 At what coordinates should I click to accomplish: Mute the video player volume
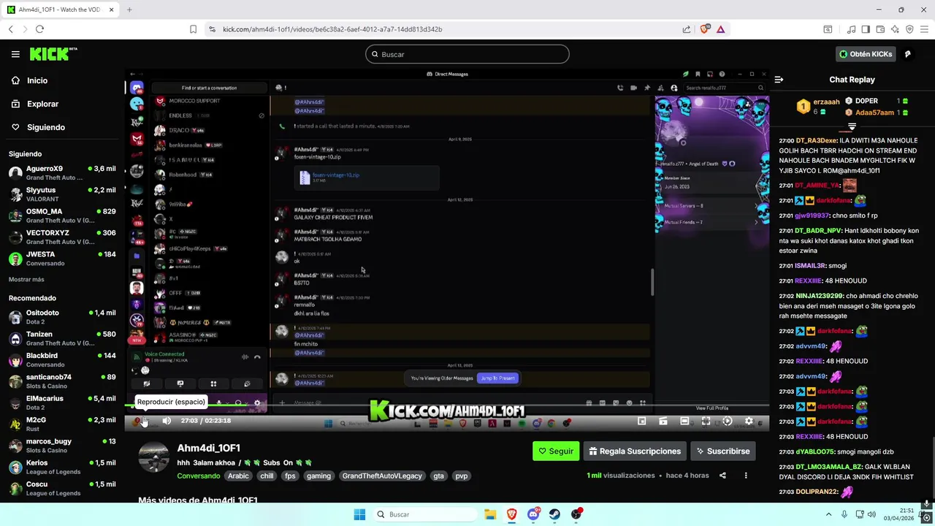tap(167, 421)
